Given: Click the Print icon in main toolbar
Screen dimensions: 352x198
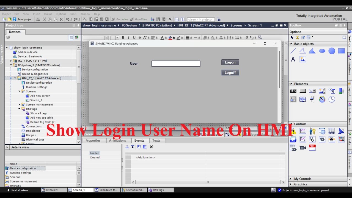Looking at the screenshot, I should pos(38,19).
